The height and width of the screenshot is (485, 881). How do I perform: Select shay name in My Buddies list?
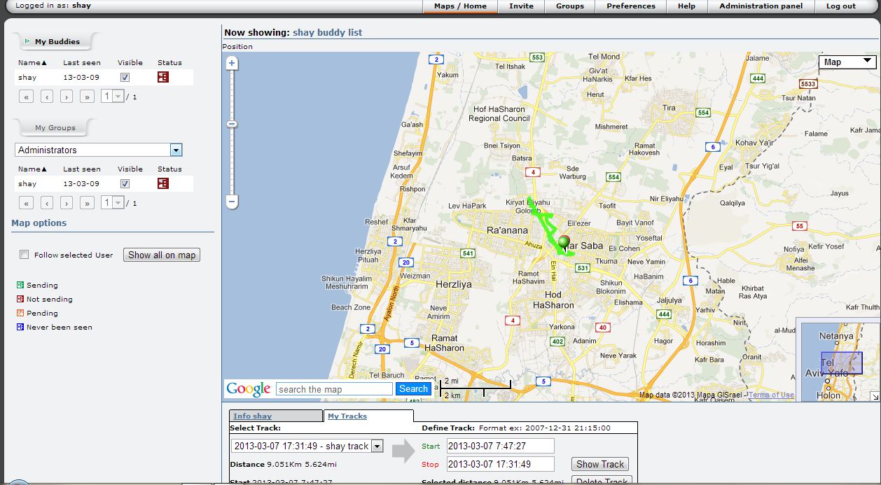pyautogui.click(x=27, y=77)
